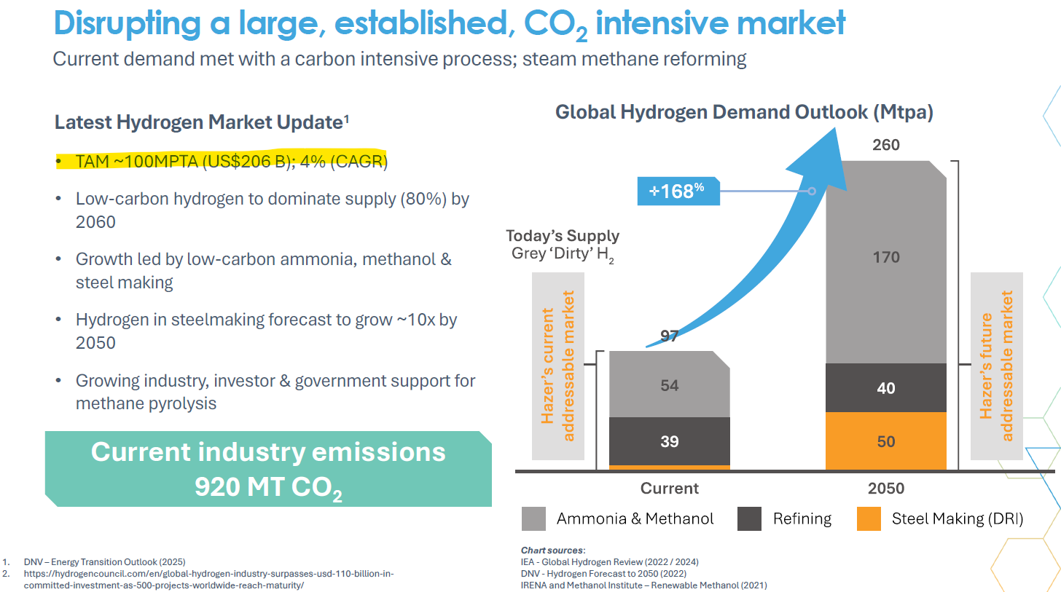Click the teal Current industry emissions banner
Viewport: 1061px width, 592px height.
[x=268, y=470]
